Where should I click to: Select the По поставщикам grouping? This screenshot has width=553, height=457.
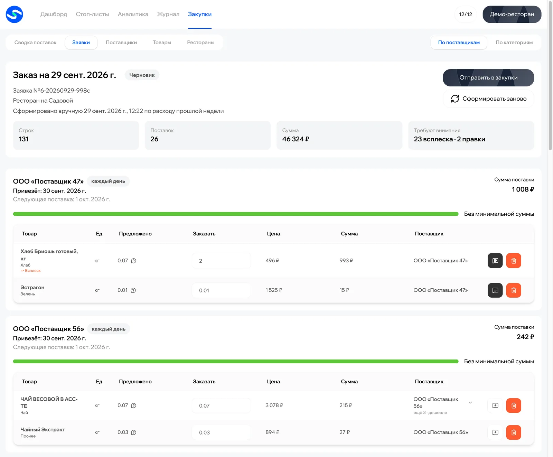(x=459, y=43)
